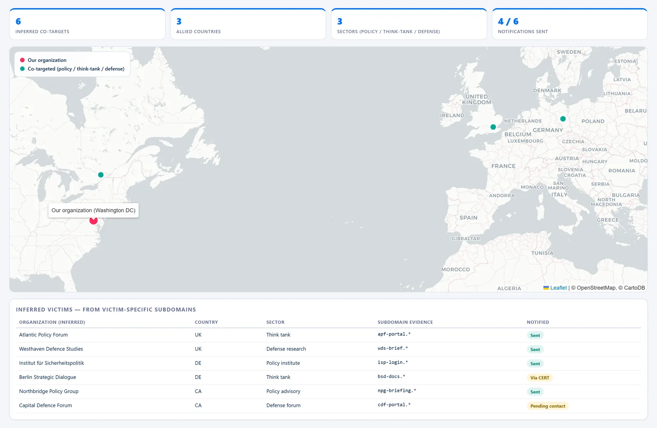Click the Defense forum sector cell

click(x=283, y=405)
